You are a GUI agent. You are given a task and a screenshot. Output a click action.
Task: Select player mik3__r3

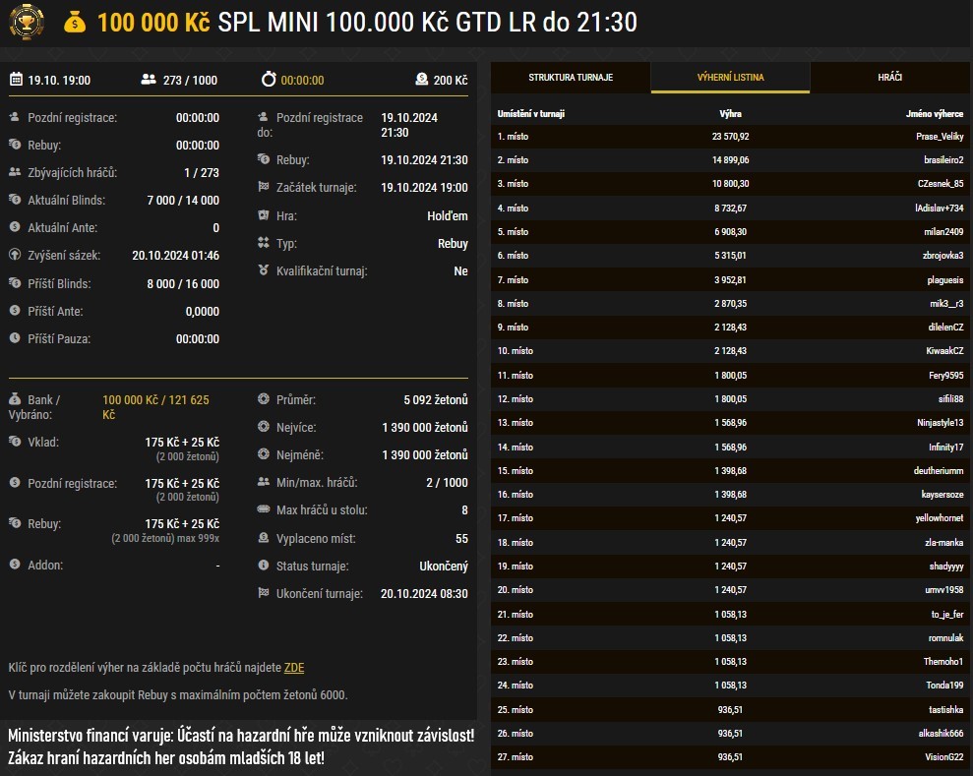[946, 303]
